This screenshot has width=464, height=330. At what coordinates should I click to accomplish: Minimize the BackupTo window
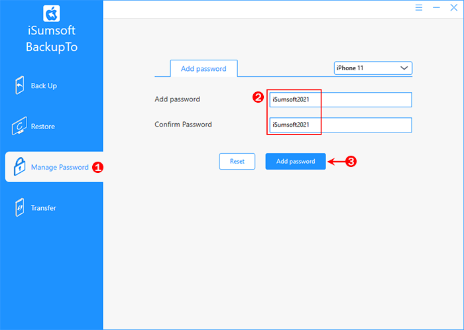[436, 8]
